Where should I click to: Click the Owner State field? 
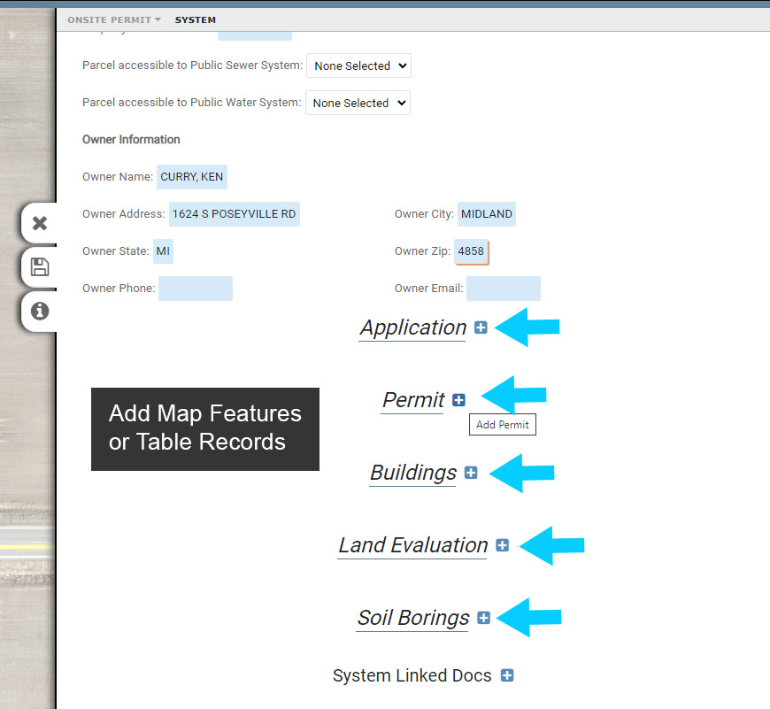pyautogui.click(x=163, y=251)
